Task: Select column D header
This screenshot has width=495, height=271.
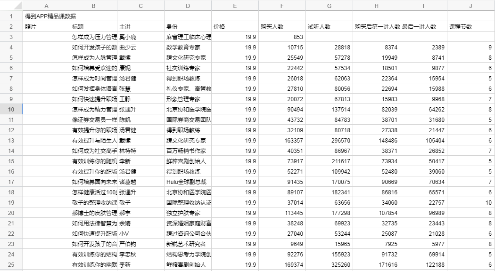Action: (188, 6)
